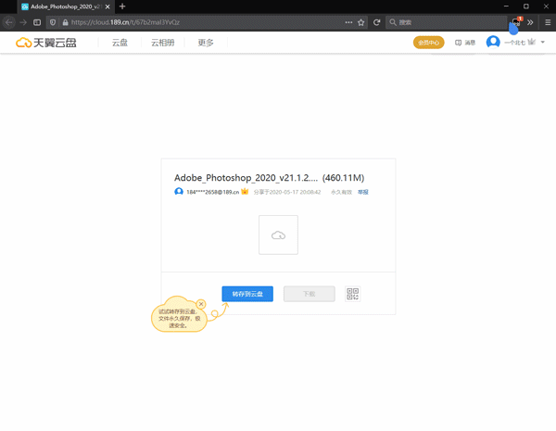Bookmark this page with the star icon
This screenshot has height=431, width=556.
[x=360, y=22]
